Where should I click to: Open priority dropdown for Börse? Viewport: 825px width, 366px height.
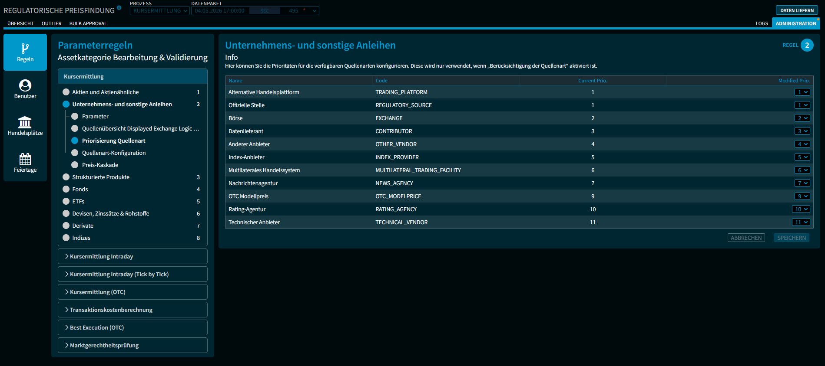tap(802, 118)
